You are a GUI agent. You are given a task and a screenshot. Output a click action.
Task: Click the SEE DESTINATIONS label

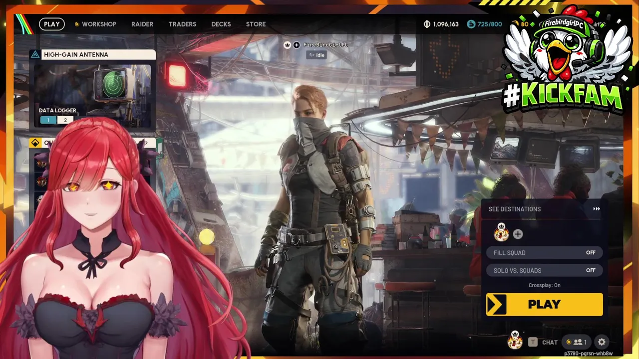(x=514, y=209)
